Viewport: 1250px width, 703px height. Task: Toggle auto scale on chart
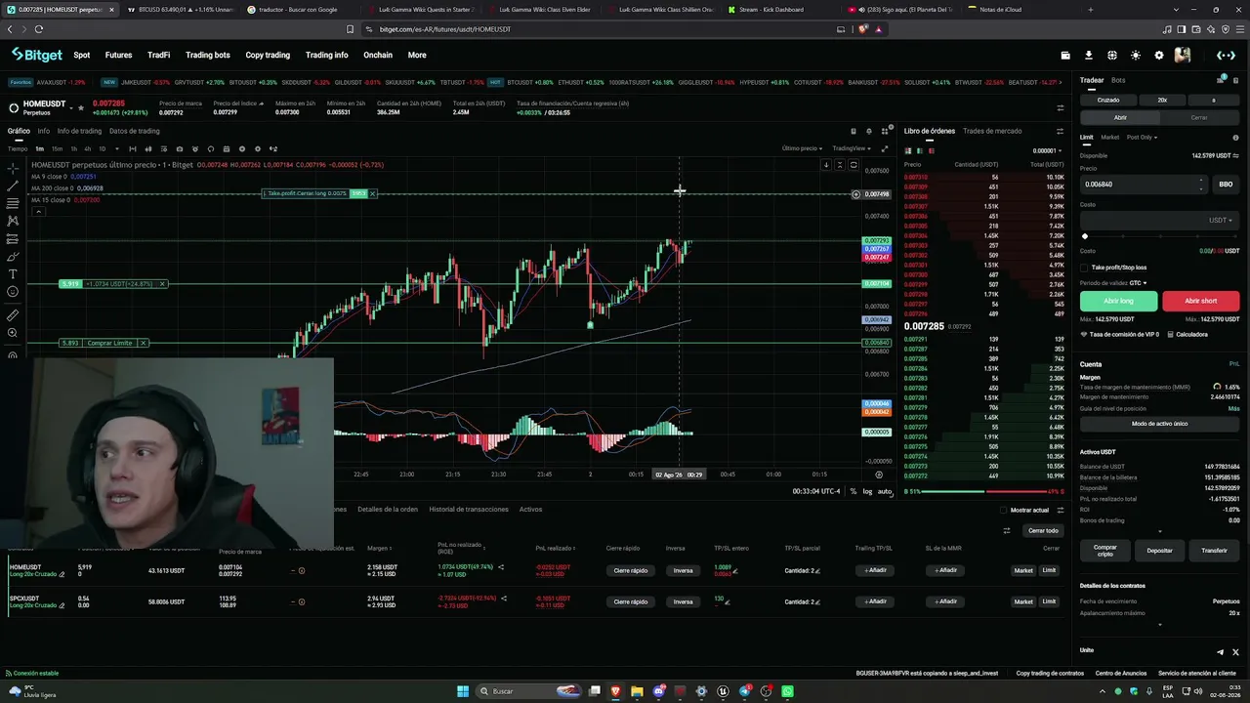[x=885, y=491]
